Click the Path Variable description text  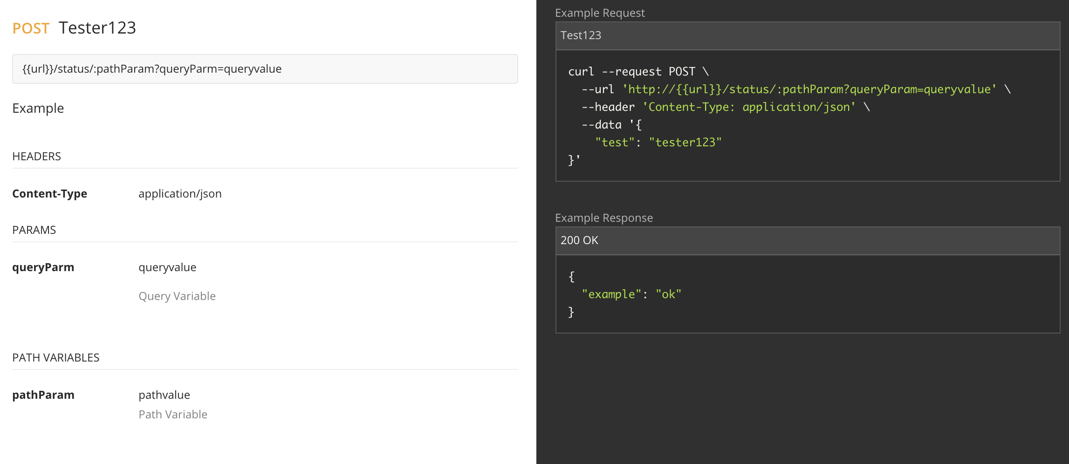click(x=172, y=414)
